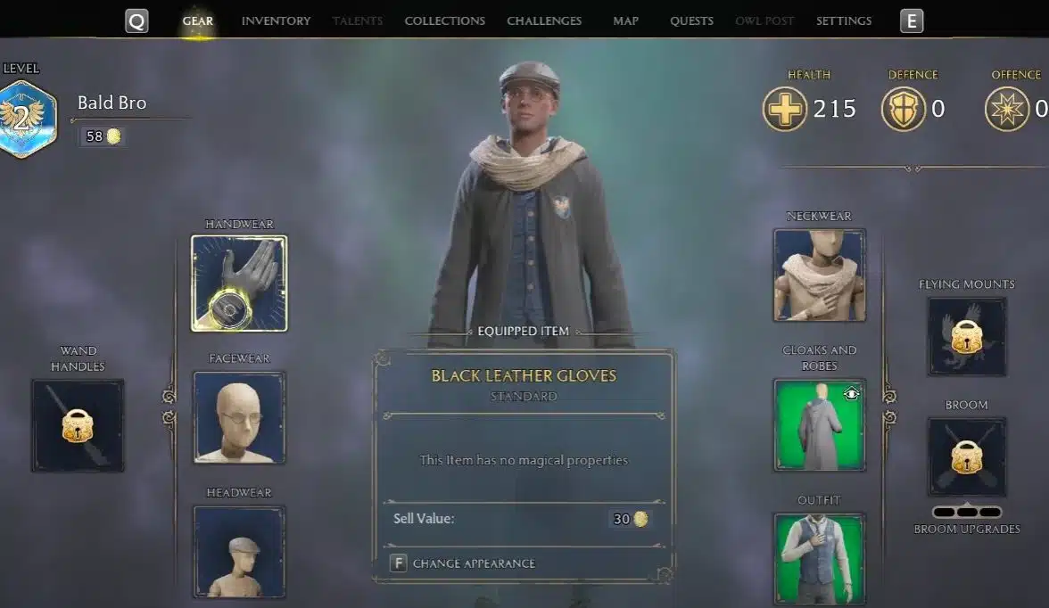Click the Q previous-tab key icon
1049x608 pixels.
coord(136,21)
